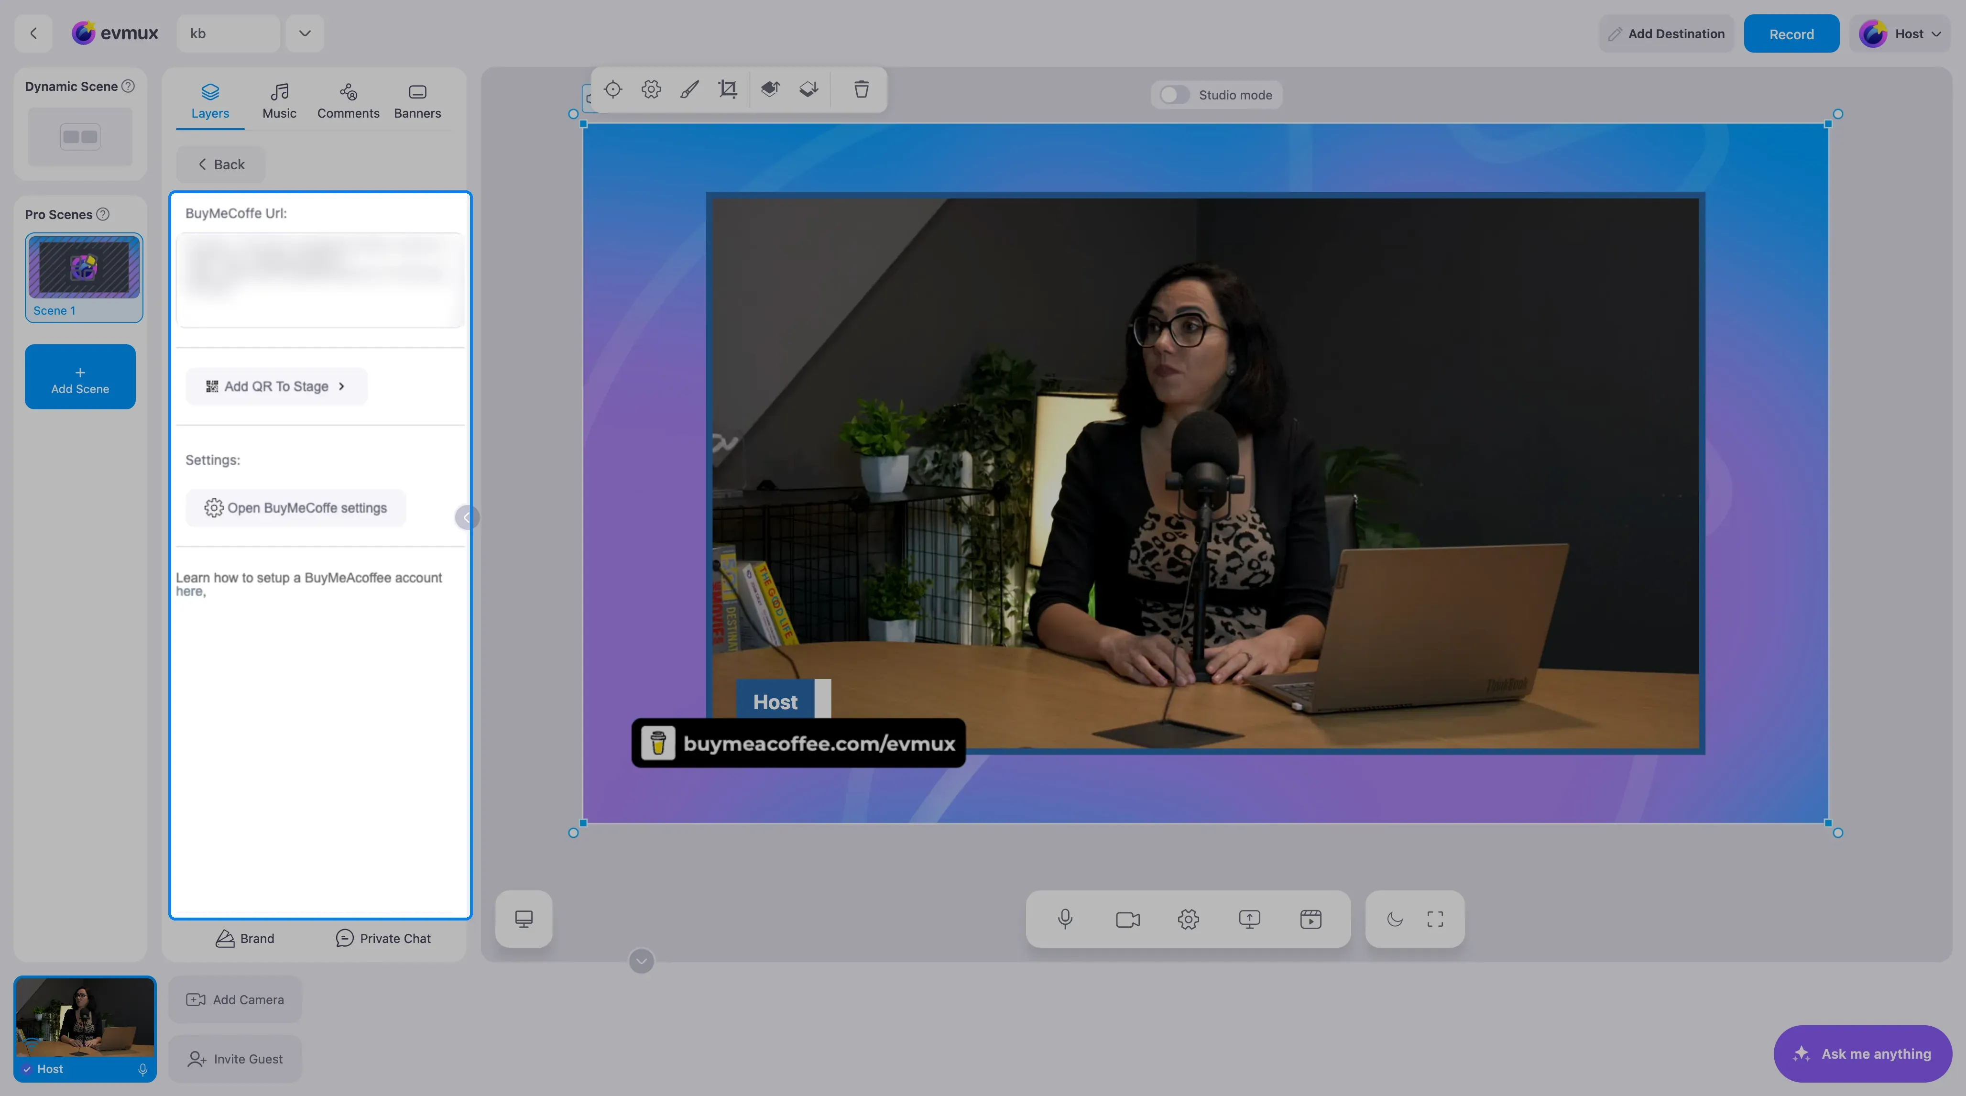Click the Dynamic Scene help icon
The image size is (1966, 1096).
pyautogui.click(x=128, y=86)
